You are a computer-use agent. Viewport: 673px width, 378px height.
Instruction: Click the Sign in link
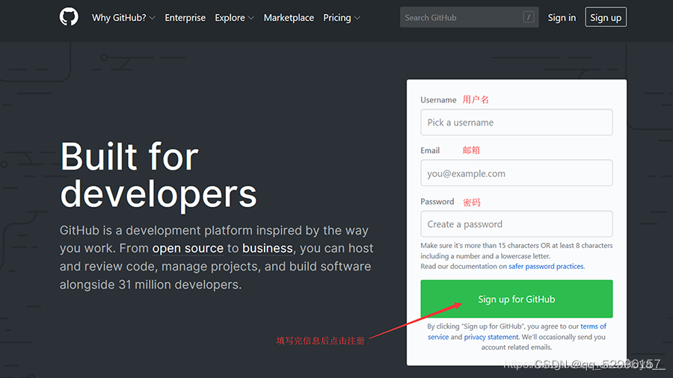pyautogui.click(x=562, y=18)
